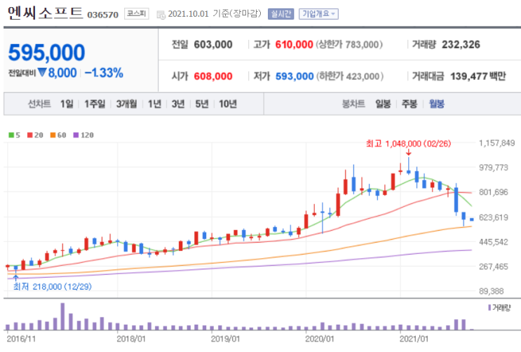Switch candle chart to 주봉
This screenshot has width=521, height=352.
pos(409,104)
